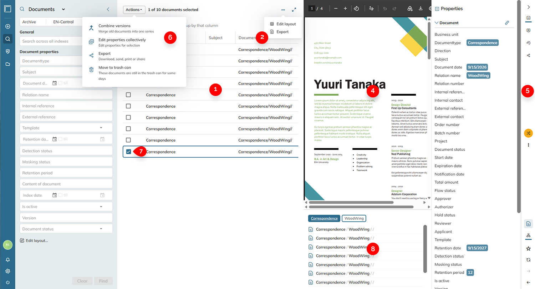The height and width of the screenshot is (289, 535).
Task: Open the Template dropdown field
Action: point(66,128)
